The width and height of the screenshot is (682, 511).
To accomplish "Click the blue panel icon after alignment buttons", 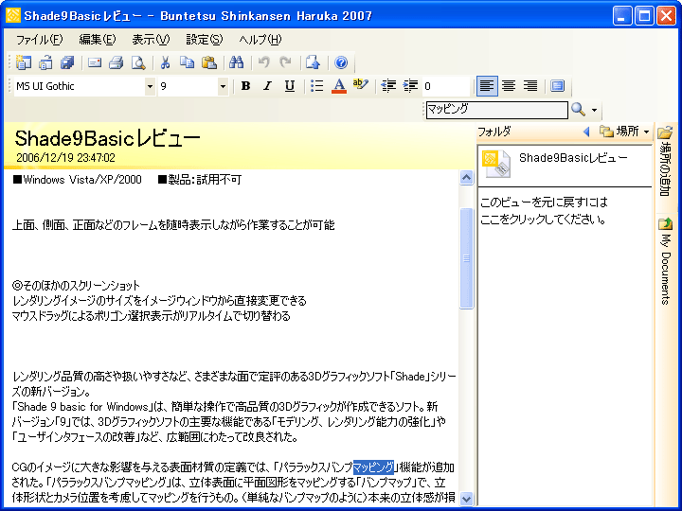I will click(x=557, y=86).
